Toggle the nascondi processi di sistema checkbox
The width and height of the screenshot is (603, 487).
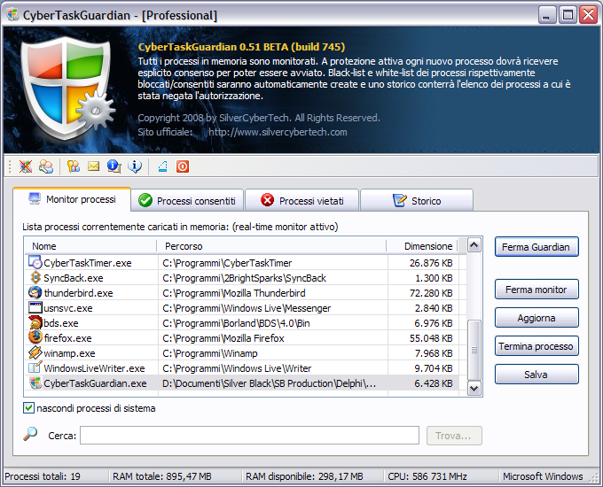tap(29, 408)
